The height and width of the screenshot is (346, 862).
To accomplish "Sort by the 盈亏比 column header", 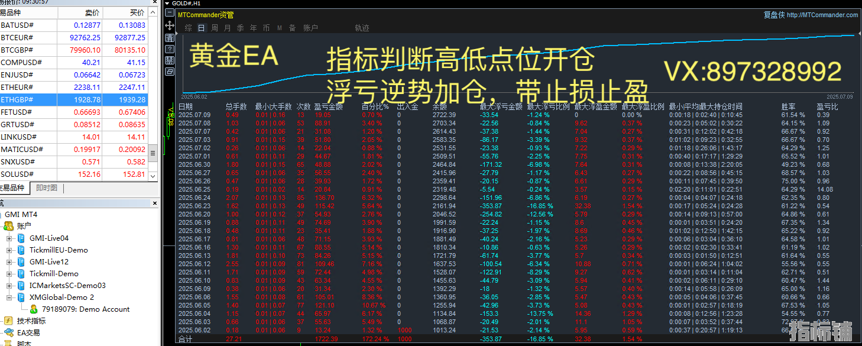I will coord(828,106).
